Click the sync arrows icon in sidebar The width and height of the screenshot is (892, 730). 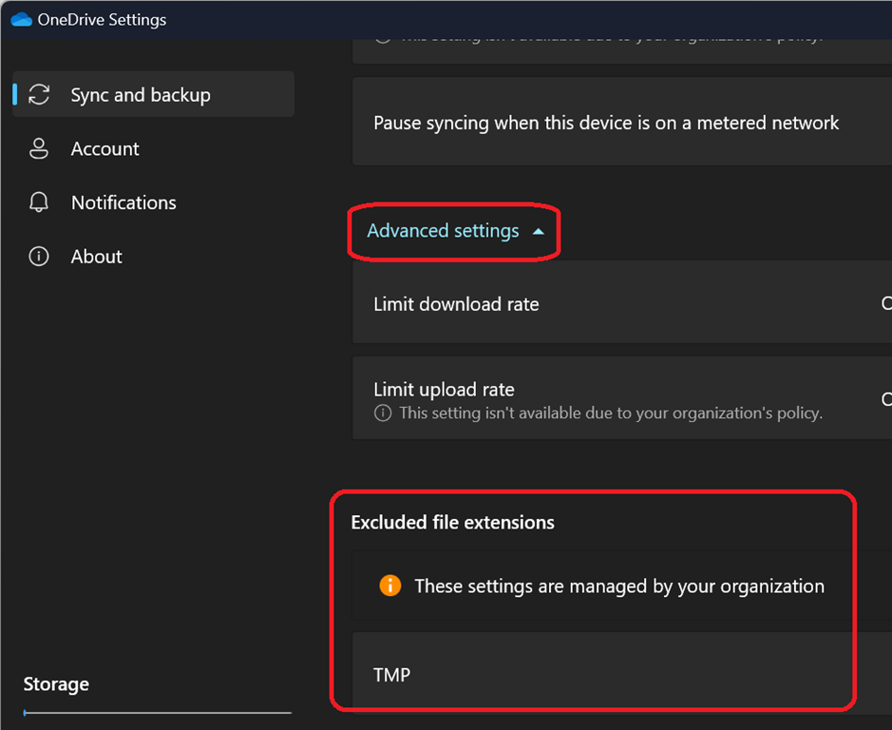point(39,95)
